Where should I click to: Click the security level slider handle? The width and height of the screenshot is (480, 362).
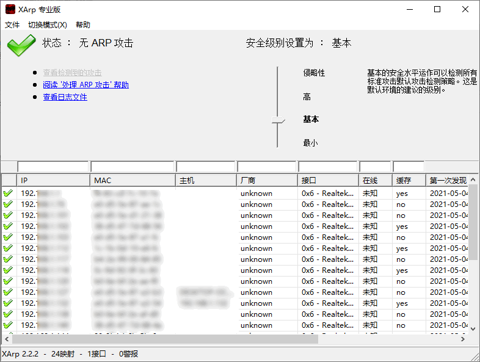[x=278, y=120]
